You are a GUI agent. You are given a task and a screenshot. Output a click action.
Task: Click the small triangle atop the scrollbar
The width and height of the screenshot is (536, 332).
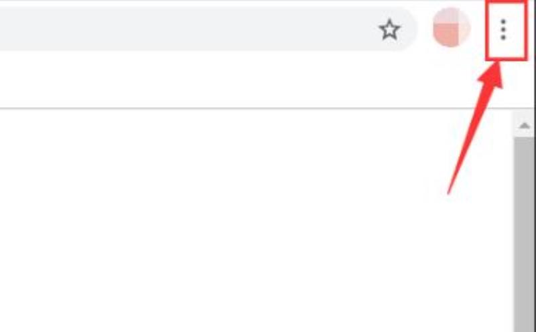pos(524,125)
